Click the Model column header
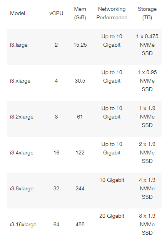The image size is (162, 244). click(x=18, y=13)
